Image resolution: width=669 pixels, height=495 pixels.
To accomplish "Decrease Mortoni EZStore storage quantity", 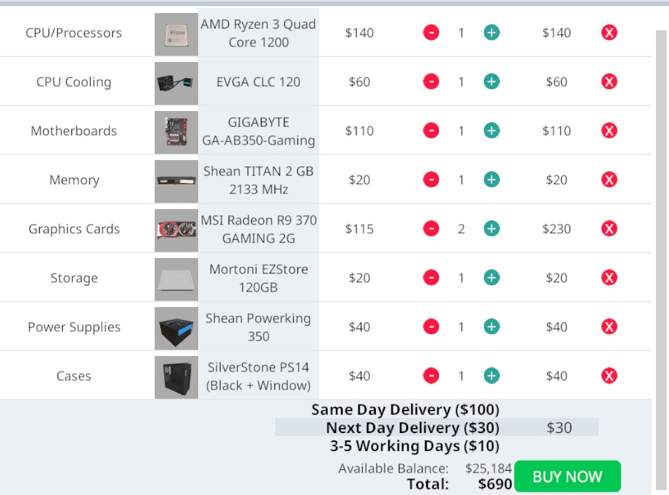I will 431,277.
